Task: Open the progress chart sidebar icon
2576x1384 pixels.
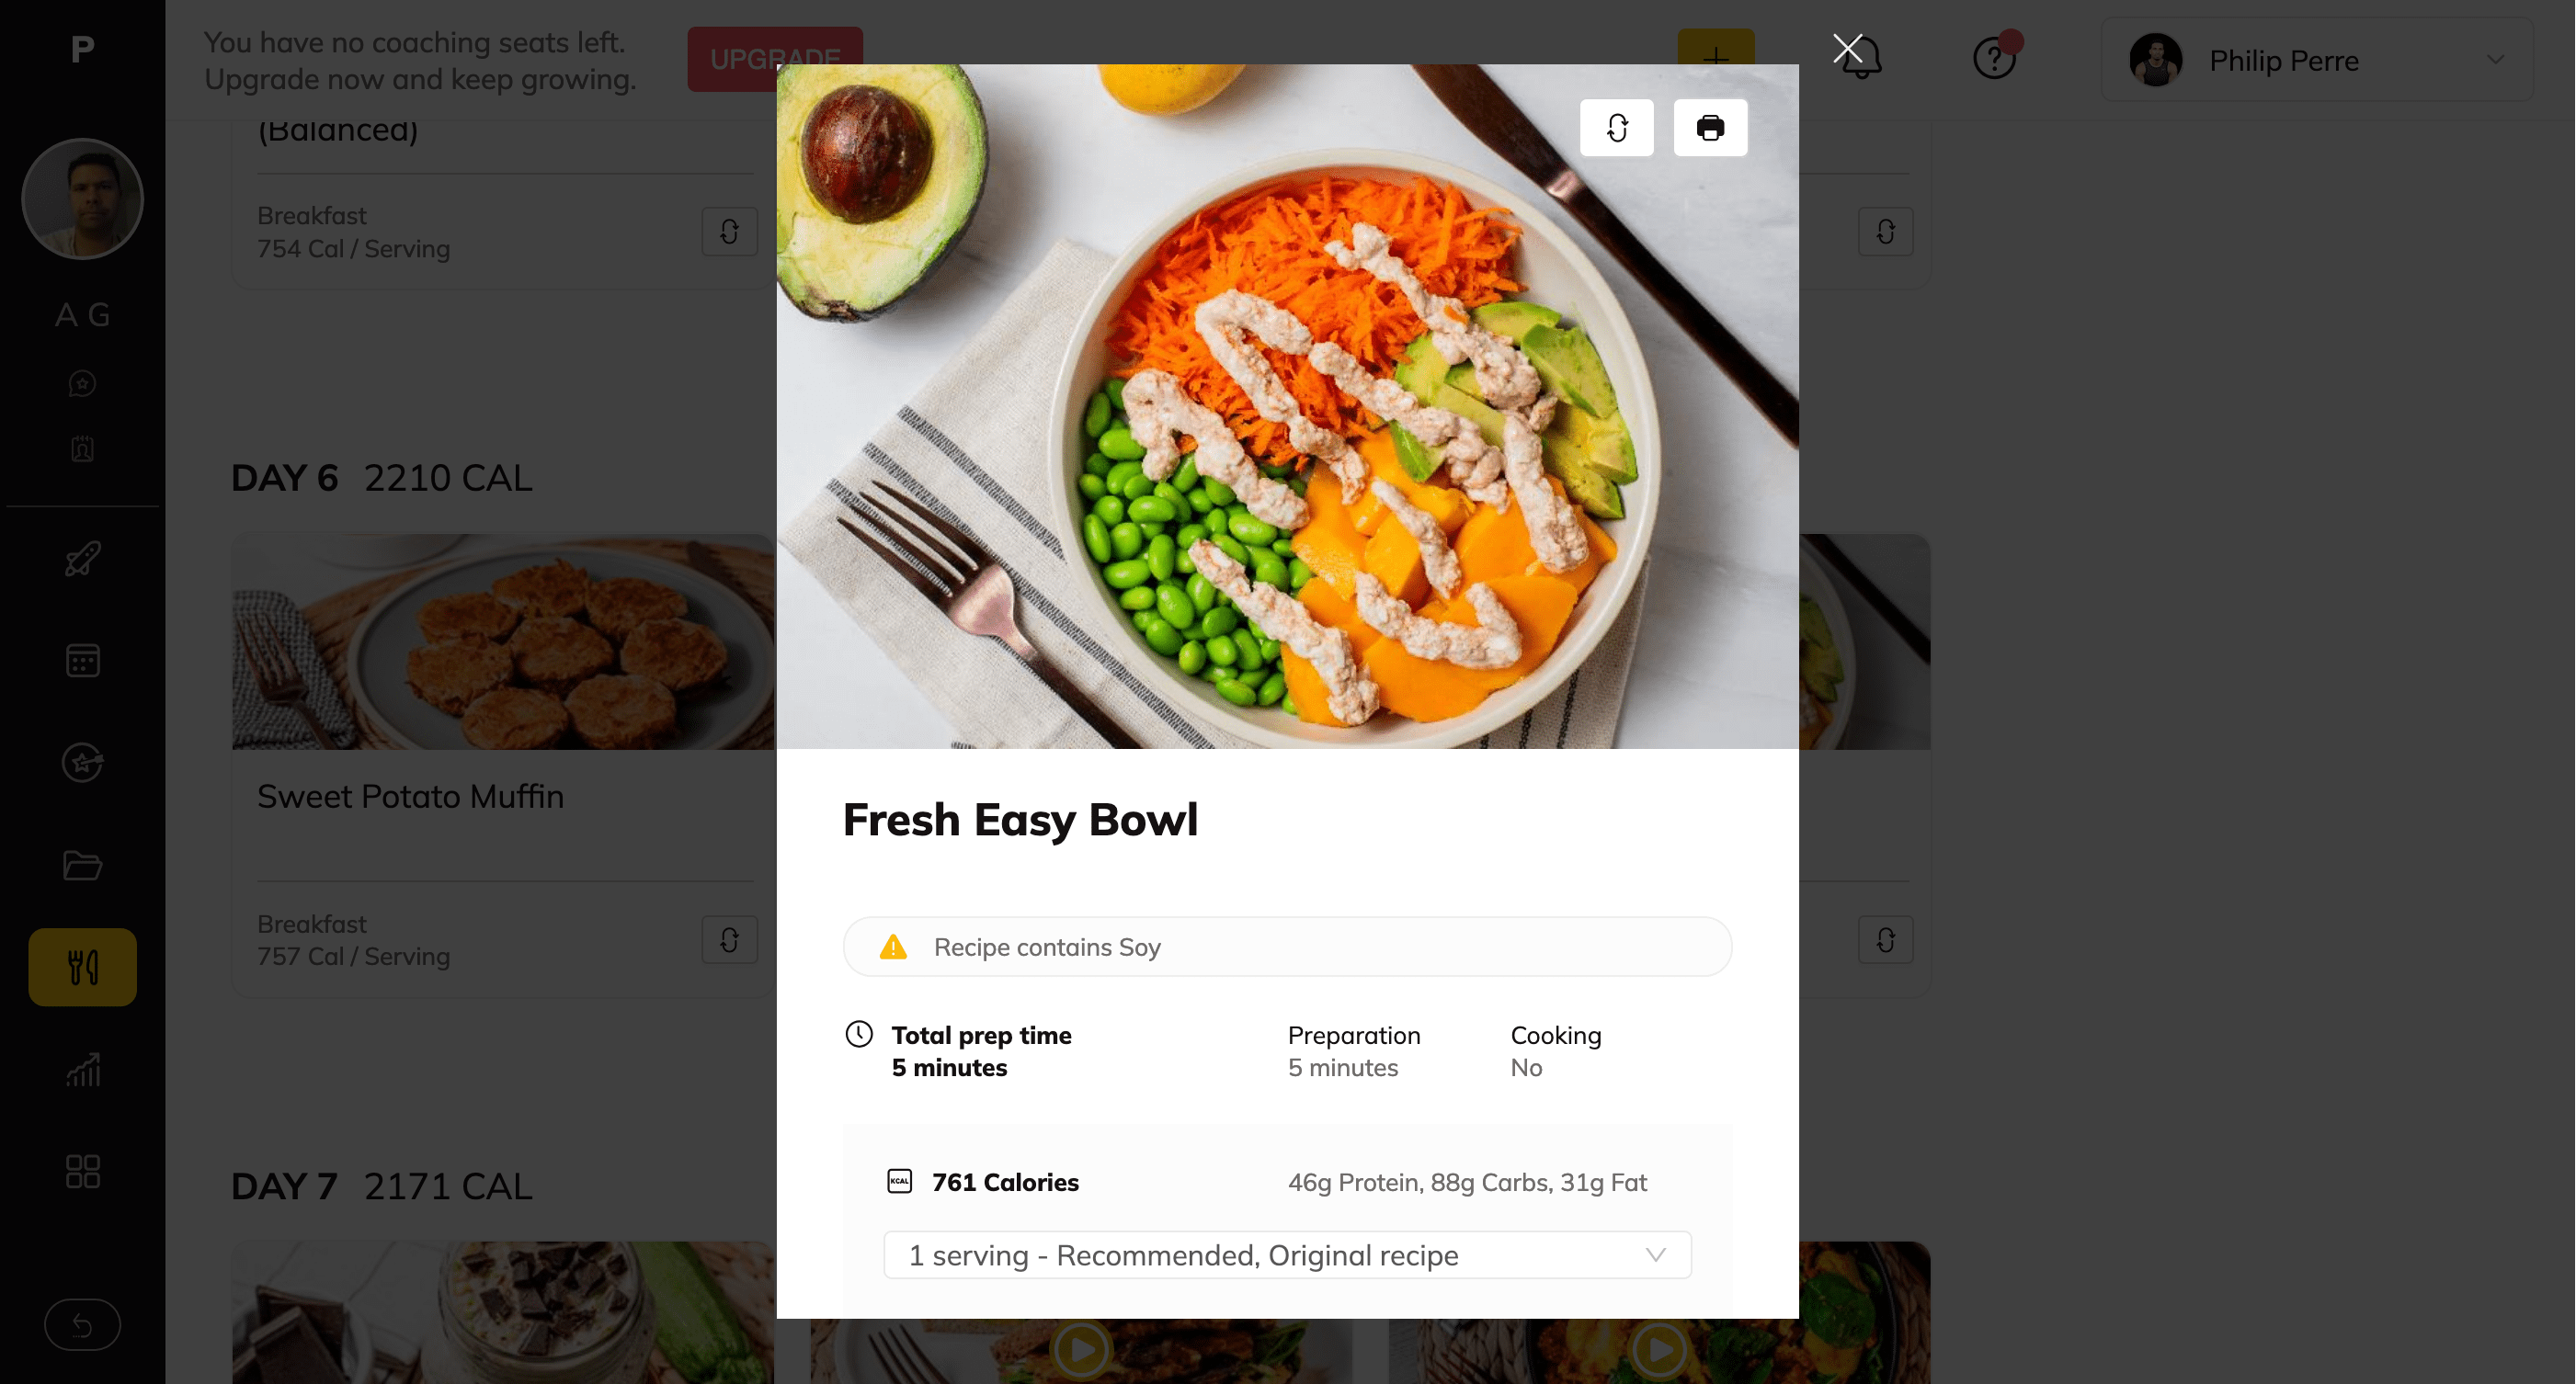Action: click(x=83, y=1069)
